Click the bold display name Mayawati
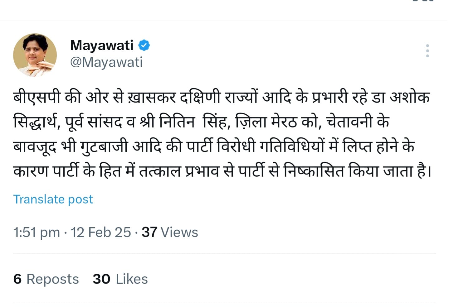 [x=102, y=46]
